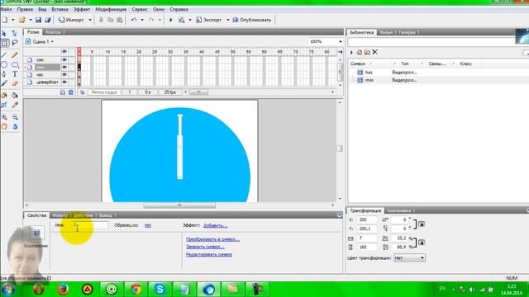Viewport: 529px width, 297px height.
Task: Click the Open folder toolbar icon
Action: [22, 20]
